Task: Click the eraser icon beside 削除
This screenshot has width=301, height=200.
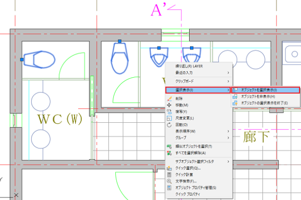Action: [169, 99]
